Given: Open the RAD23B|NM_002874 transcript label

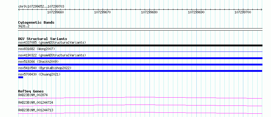Looking at the screenshot, I should point(33,95).
